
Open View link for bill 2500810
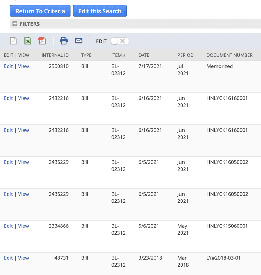point(23,66)
